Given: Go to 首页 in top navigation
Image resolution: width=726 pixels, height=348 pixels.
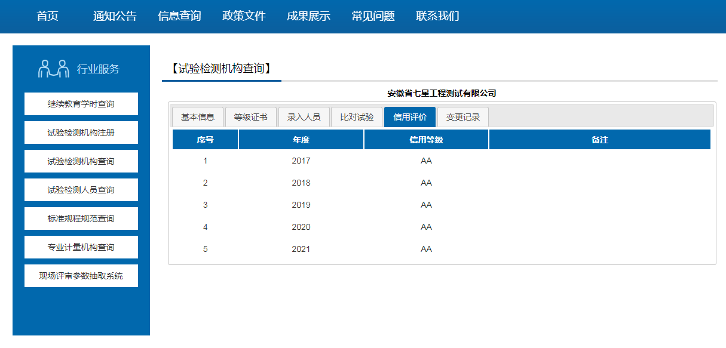Looking at the screenshot, I should pyautogui.click(x=48, y=16).
